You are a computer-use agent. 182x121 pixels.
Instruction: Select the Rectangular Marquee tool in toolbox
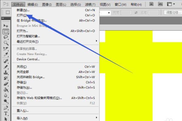pos(6,31)
